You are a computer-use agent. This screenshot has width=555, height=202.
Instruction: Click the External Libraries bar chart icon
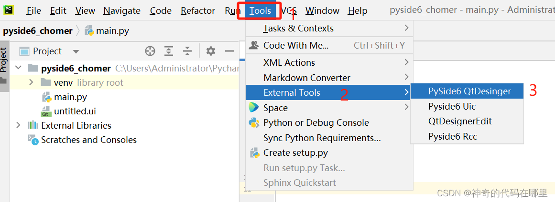coord(33,125)
